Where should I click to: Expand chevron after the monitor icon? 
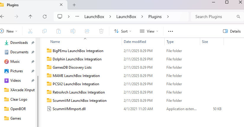tap(69, 17)
